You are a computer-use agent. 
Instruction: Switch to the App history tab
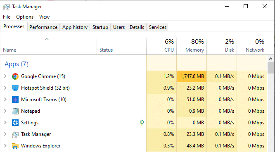pyautogui.click(x=75, y=27)
